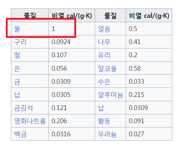Viewport: 180px width, 149px height.
Task: Select the 0.0924 cell for 구리
Action: [x=61, y=42]
